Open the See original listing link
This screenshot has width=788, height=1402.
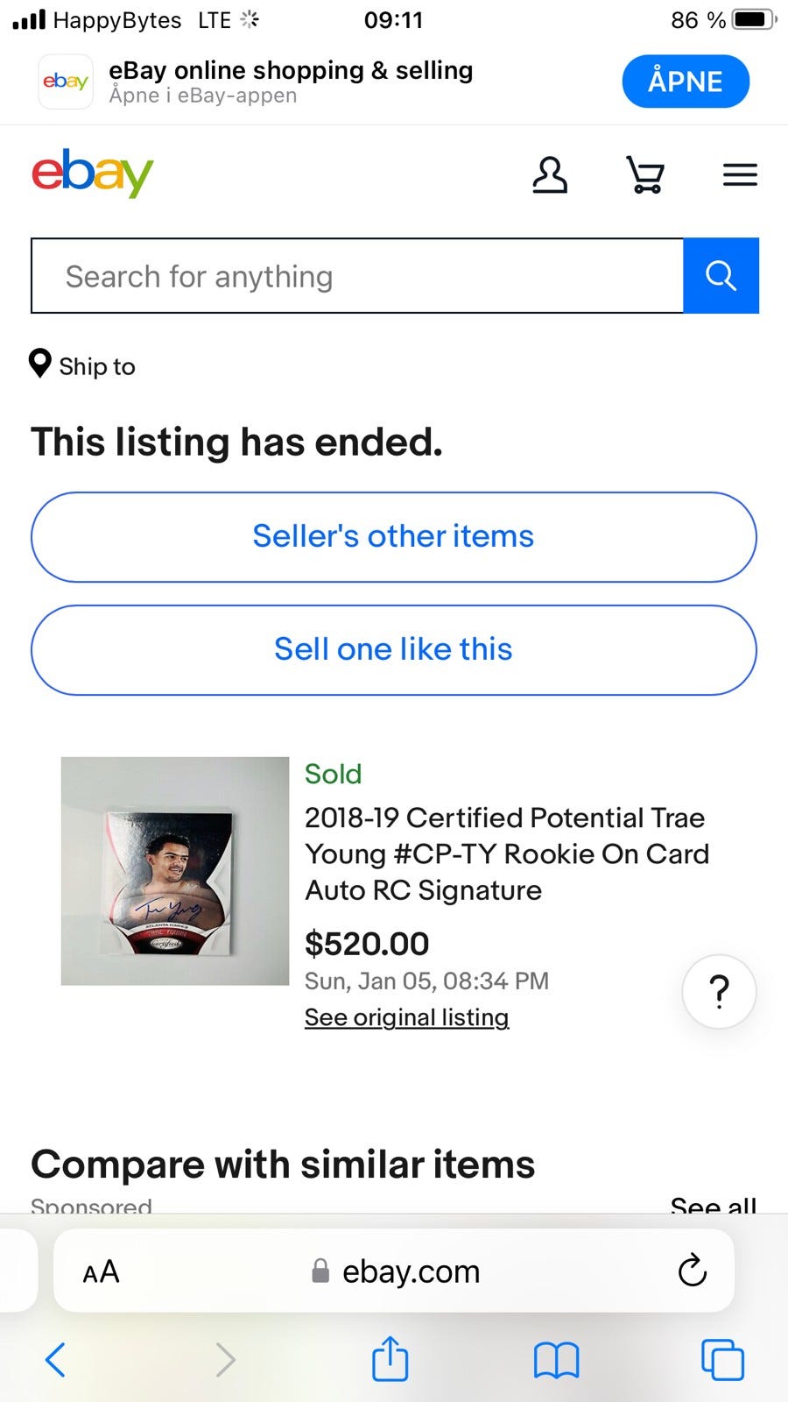pos(406,1017)
